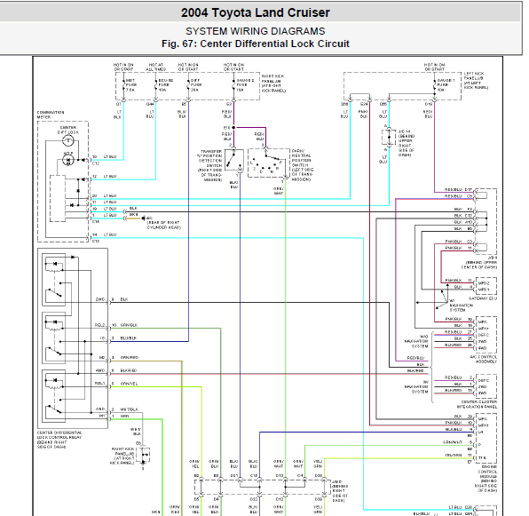Click the WHT/BLK wire label at relay pin 2

[x=130, y=409]
